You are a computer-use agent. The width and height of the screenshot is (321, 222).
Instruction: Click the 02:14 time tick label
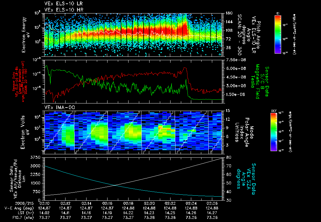tap(87, 203)
